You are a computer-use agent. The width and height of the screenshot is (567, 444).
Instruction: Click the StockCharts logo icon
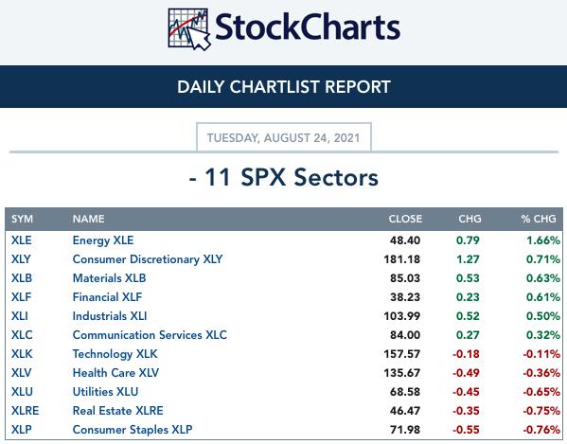pos(188,29)
